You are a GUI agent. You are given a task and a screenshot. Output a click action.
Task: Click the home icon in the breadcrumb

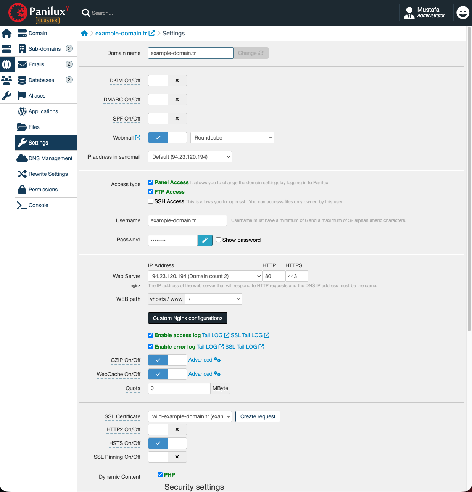(84, 34)
